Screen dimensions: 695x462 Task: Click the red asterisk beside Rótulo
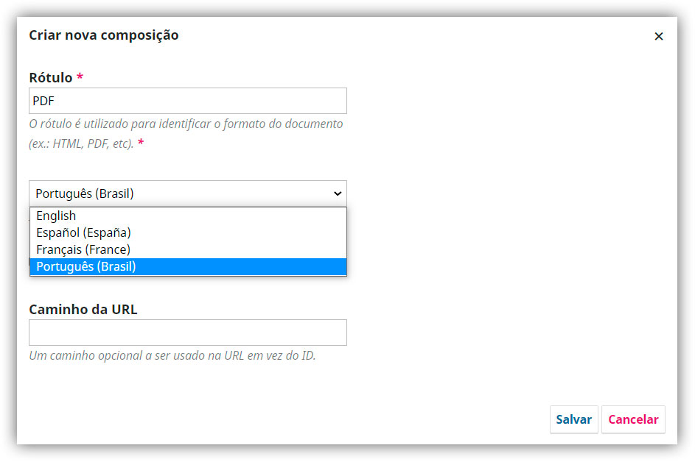coord(80,77)
